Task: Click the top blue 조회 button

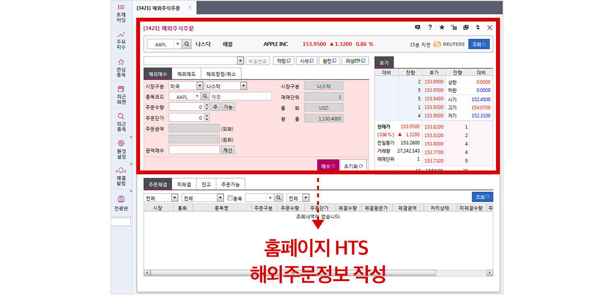Action: [480, 44]
